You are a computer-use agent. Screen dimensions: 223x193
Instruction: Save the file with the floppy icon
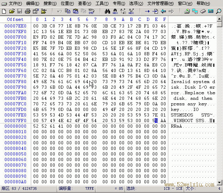(20, 11)
